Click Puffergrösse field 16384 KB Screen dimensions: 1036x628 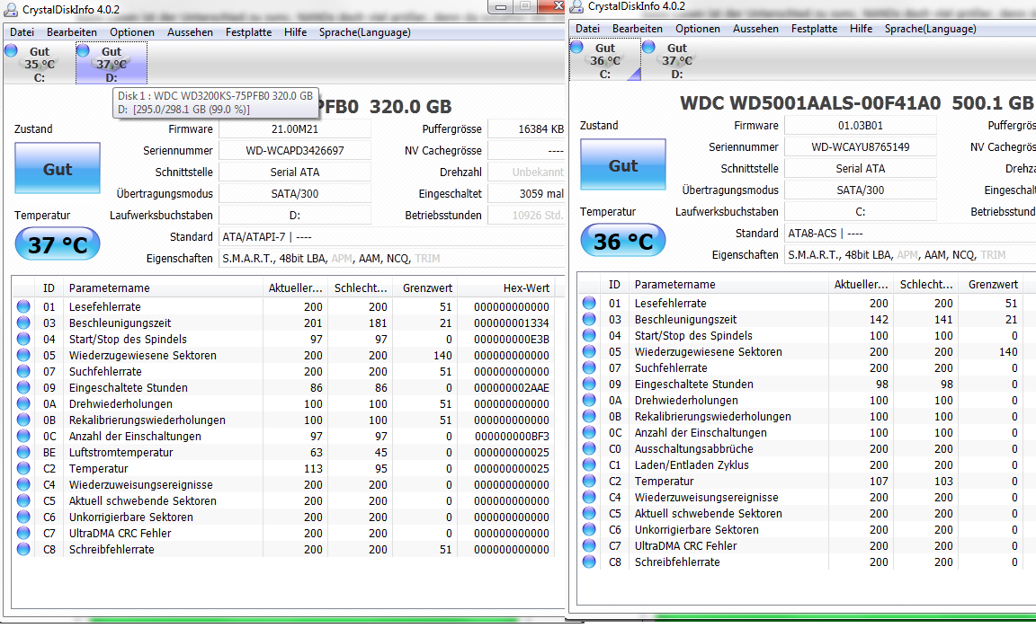[x=527, y=128]
